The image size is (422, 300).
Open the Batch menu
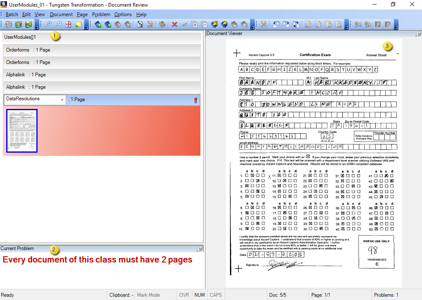click(12, 14)
